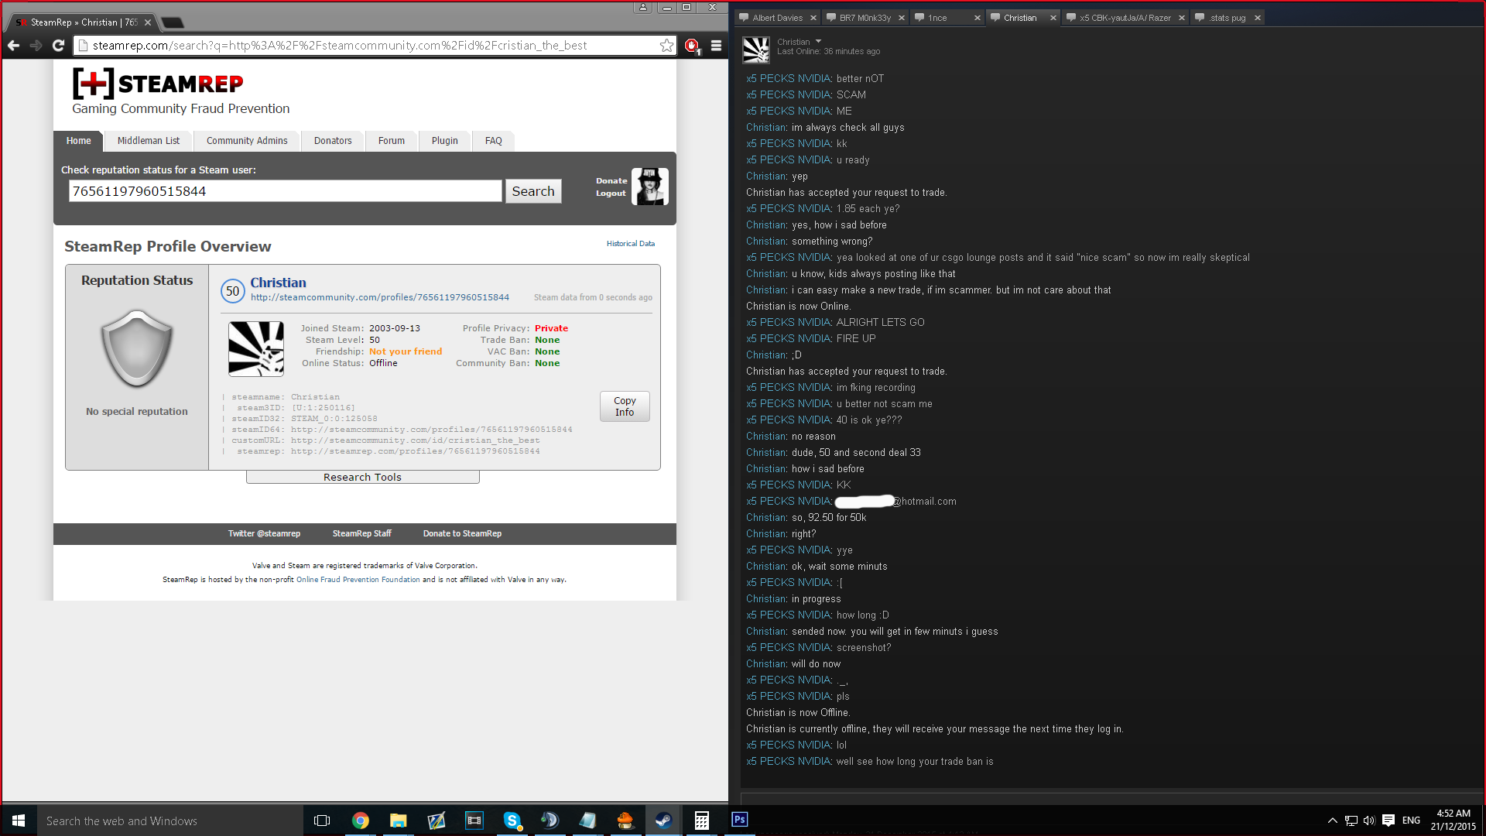Open the Windows Start menu
Image resolution: width=1486 pixels, height=836 pixels.
click(x=19, y=821)
